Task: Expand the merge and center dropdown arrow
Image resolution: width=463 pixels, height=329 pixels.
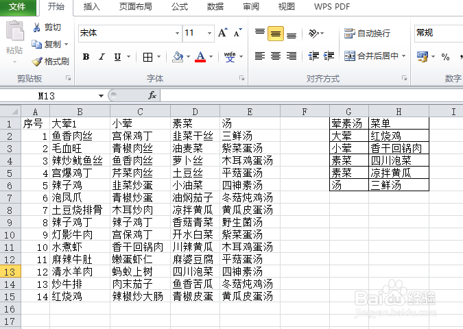Action: 403,56
